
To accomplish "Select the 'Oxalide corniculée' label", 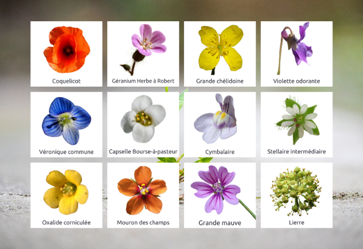I will (x=66, y=223).
